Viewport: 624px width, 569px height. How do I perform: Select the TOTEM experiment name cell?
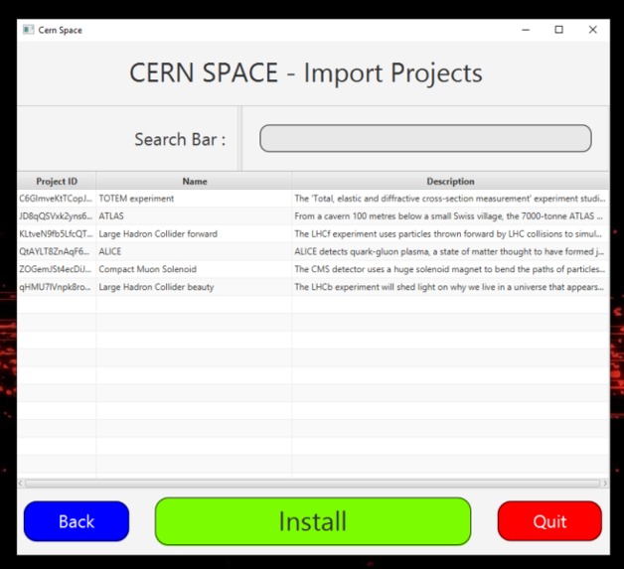tap(194, 199)
